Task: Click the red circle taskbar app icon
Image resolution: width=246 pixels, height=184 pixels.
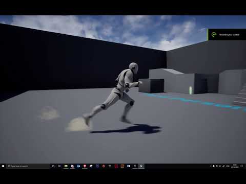Action: point(104,166)
